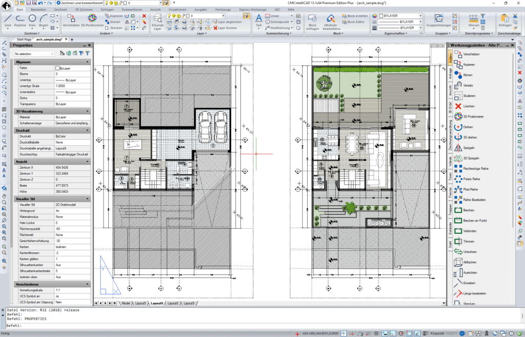Screen dimensions: 525x337
Task: Open the 'No selection' dropdown
Action: 35,53
